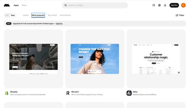Click the Get Pro button in header
Screen dimensions: 190x108
click(174, 5)
